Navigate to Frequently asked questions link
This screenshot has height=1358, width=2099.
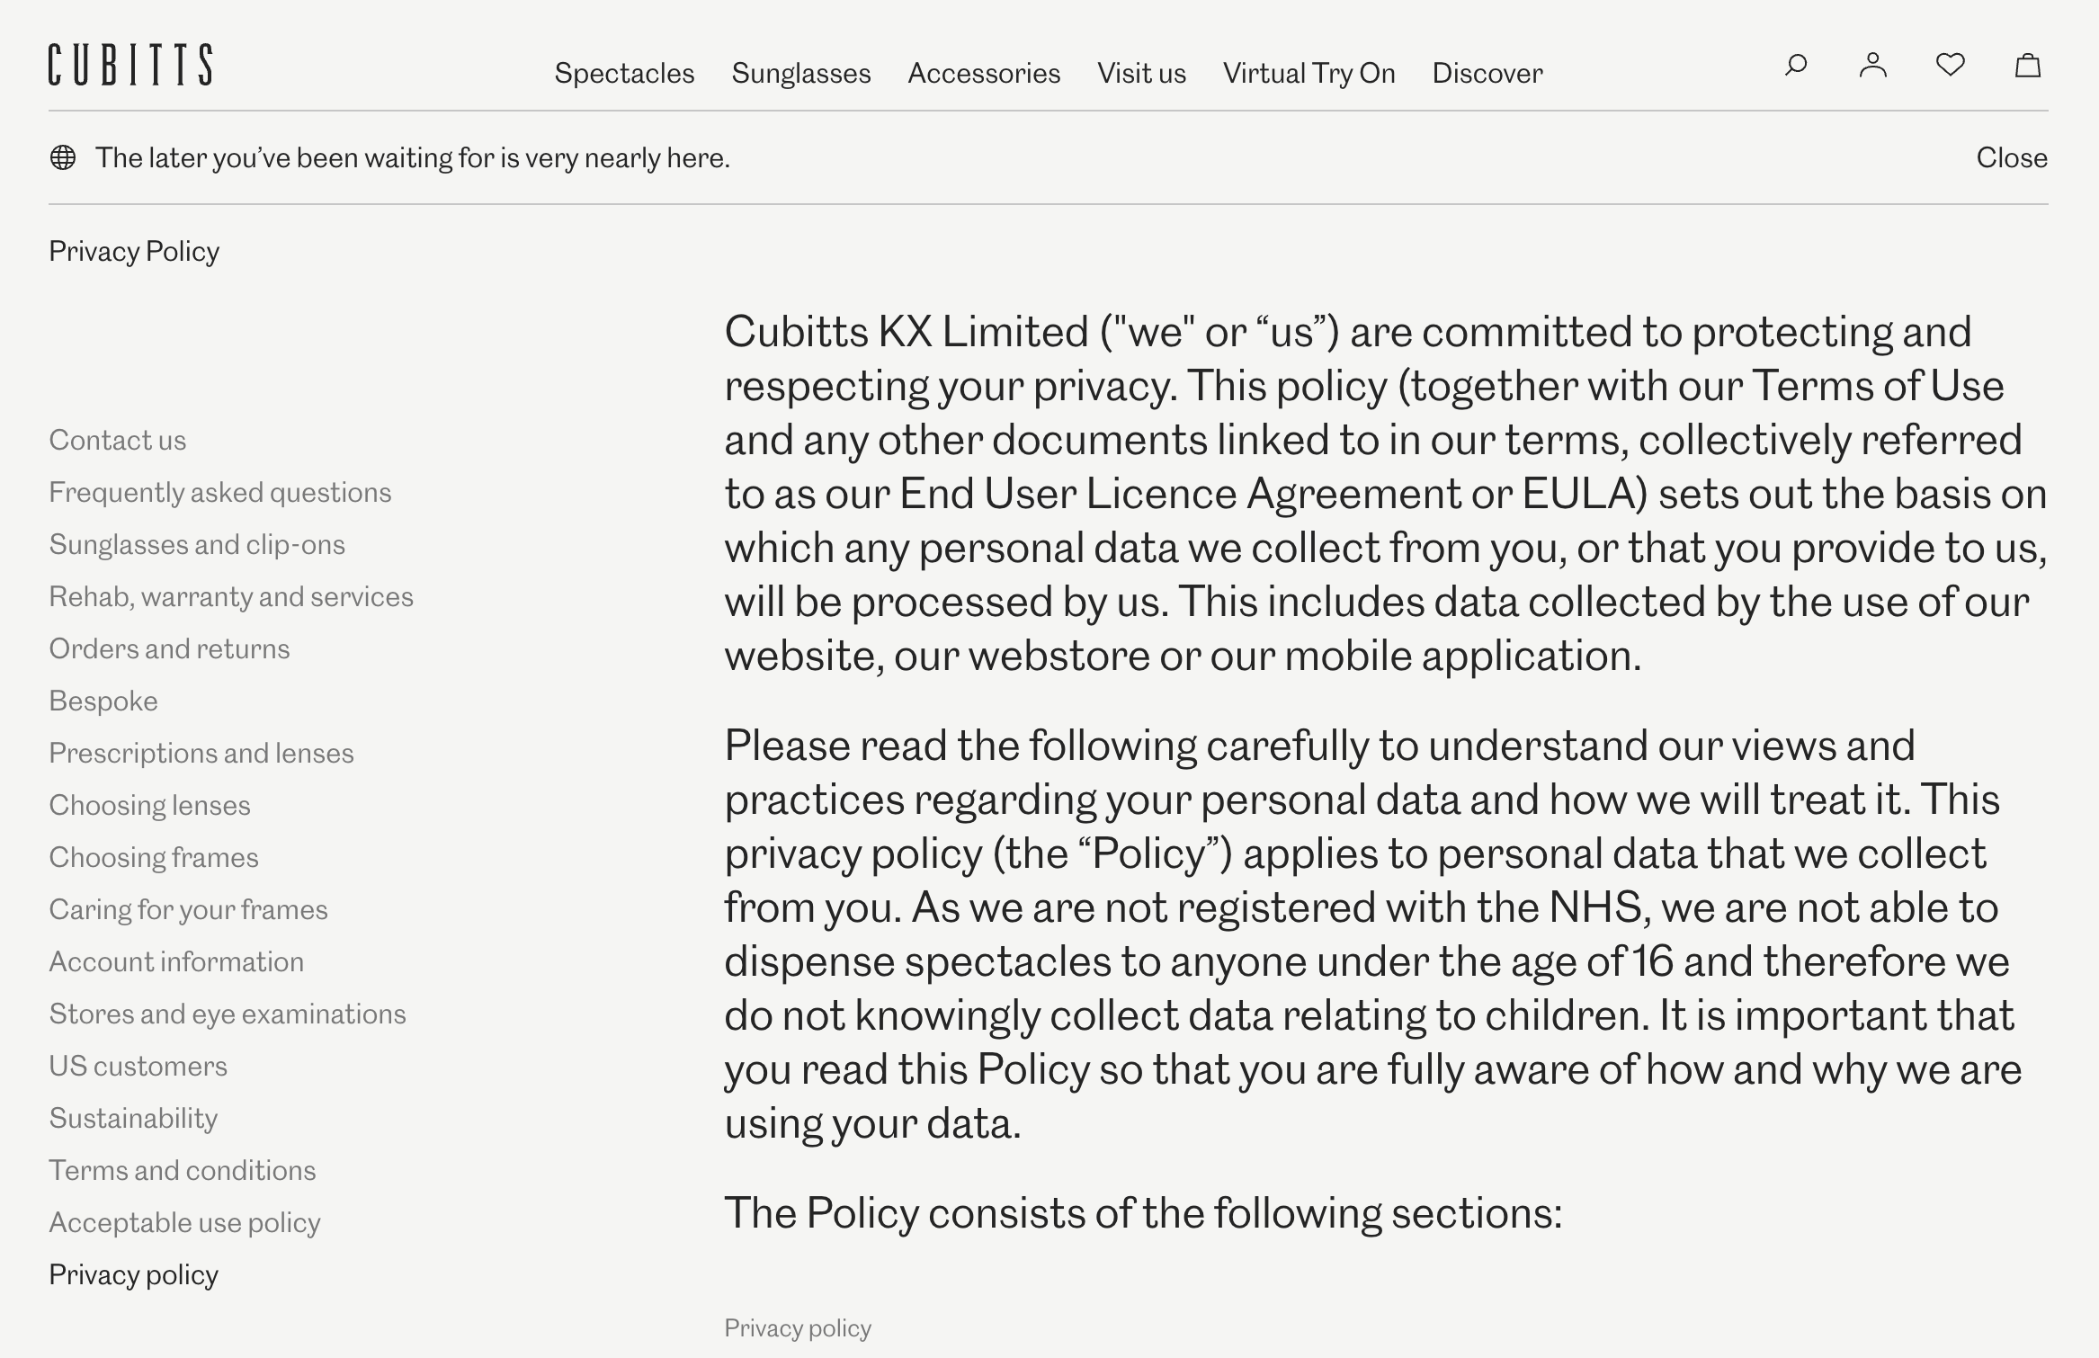pos(220,491)
